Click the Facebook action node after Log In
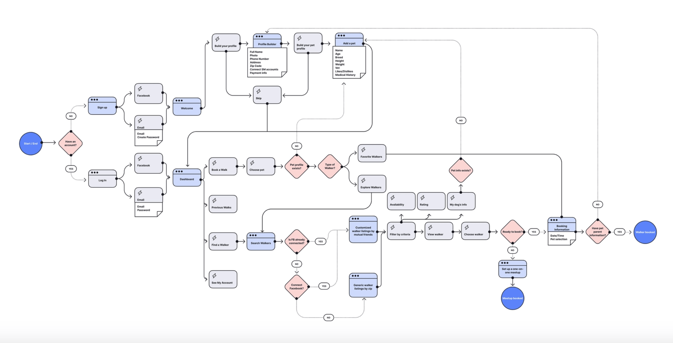 tap(149, 163)
